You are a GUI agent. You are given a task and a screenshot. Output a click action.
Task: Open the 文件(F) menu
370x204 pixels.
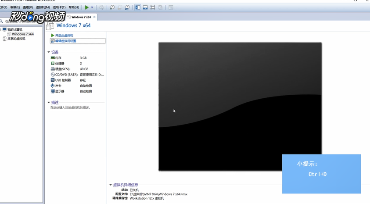coord(4,7)
